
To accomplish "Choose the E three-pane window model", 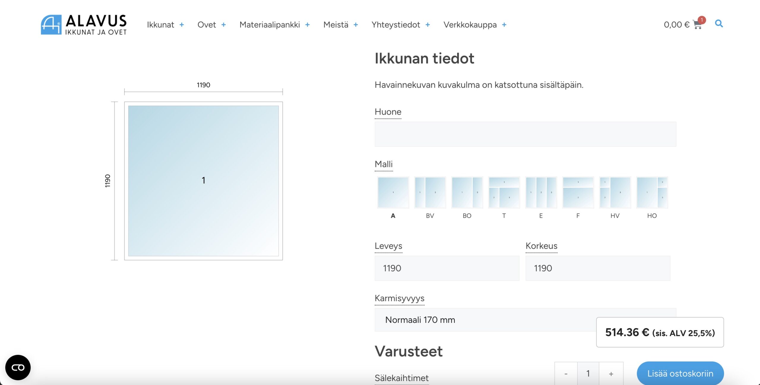I will tap(541, 192).
